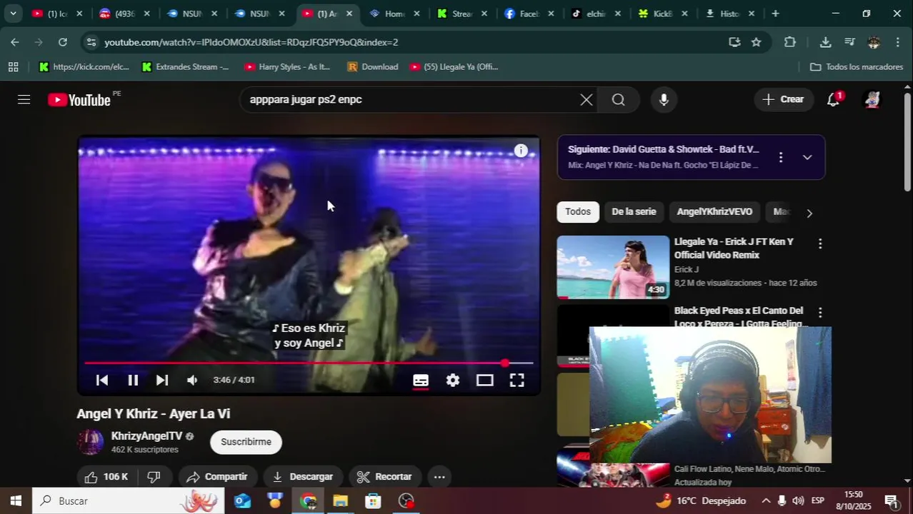Screen dimensions: 913x514
Task: Seek on the red progress bar
Action: (x=309, y=363)
